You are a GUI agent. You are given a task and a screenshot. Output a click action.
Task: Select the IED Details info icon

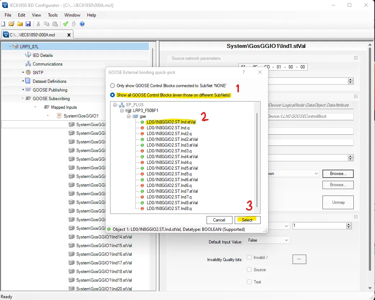point(28,55)
